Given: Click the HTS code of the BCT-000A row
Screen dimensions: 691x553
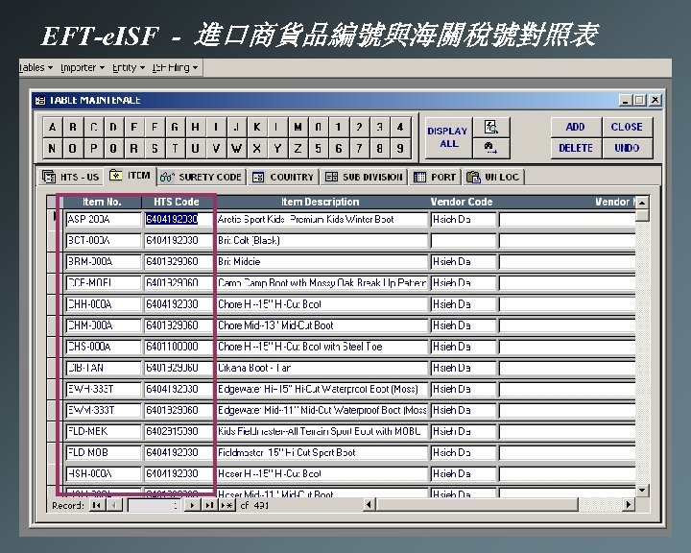Looking at the screenshot, I should [179, 240].
